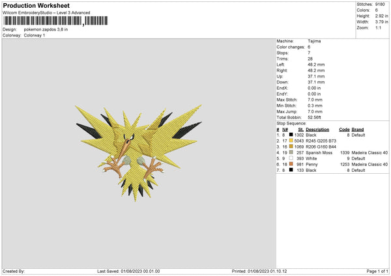Click the barcode under the worksheet title
Image resolution: width=391 pixels, height=276 pixels.
click(x=55, y=21)
